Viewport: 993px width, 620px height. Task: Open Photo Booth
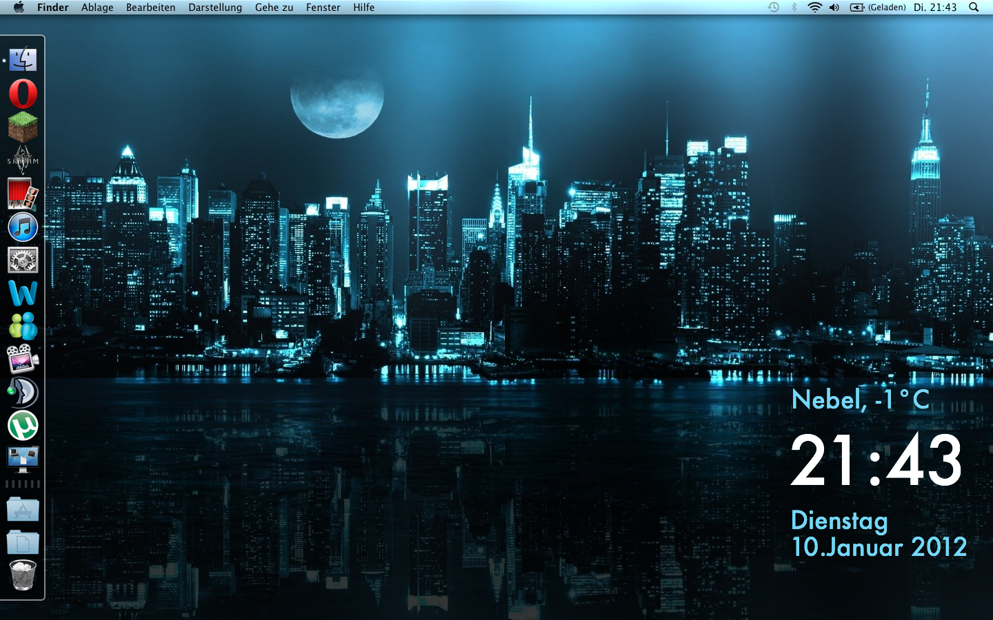point(23,194)
